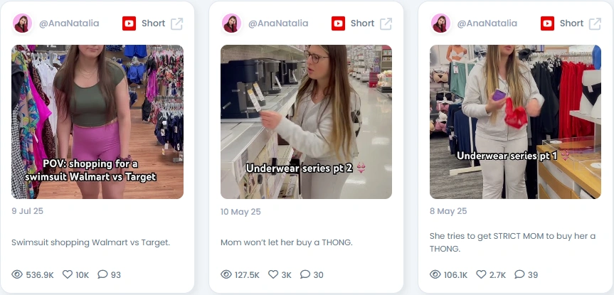Open the Underwear series pt 2 thumbnail

pyautogui.click(x=306, y=122)
